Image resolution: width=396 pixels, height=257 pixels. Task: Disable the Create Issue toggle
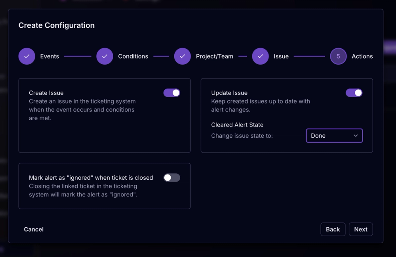click(x=171, y=92)
